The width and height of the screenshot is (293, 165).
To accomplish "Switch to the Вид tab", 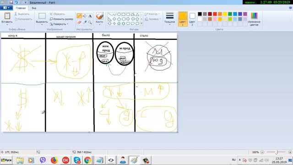I will coord(34,8).
